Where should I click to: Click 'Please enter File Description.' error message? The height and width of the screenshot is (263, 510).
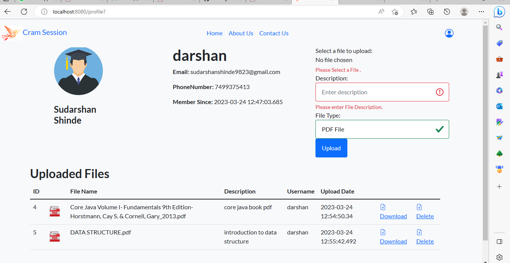pyautogui.click(x=349, y=107)
